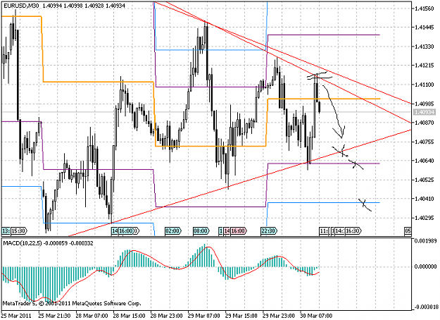Image resolution: width=440 pixels, height=320 pixels.
Task: Click the 1.41445 price scale label
Action: [x=425, y=27]
